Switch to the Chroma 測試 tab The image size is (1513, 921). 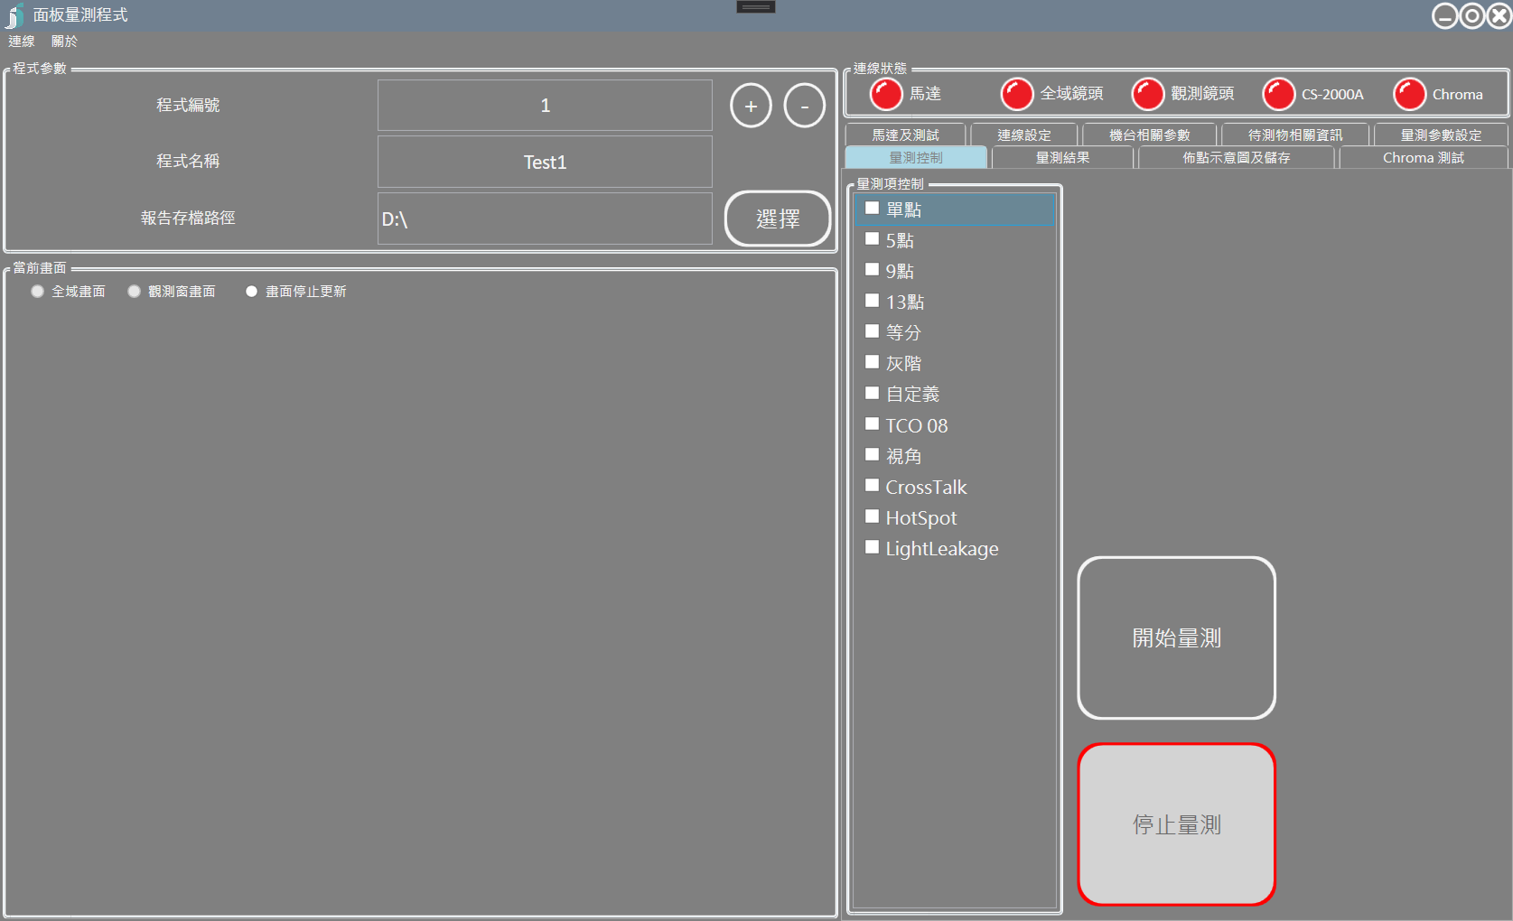(x=1424, y=158)
